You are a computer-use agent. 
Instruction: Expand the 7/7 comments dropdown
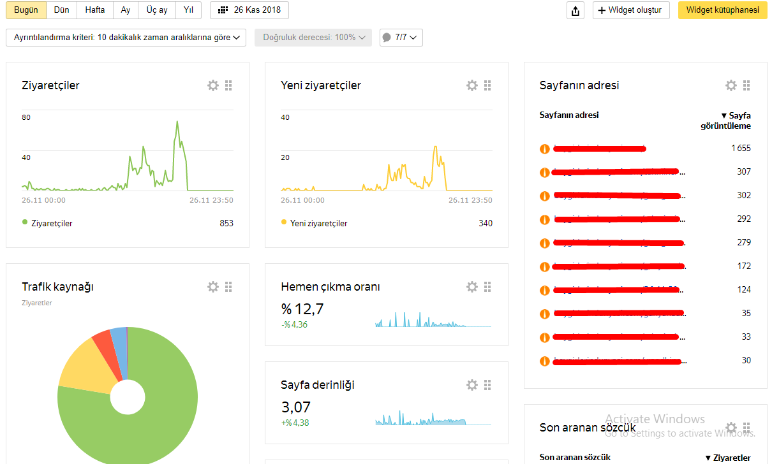coord(401,38)
